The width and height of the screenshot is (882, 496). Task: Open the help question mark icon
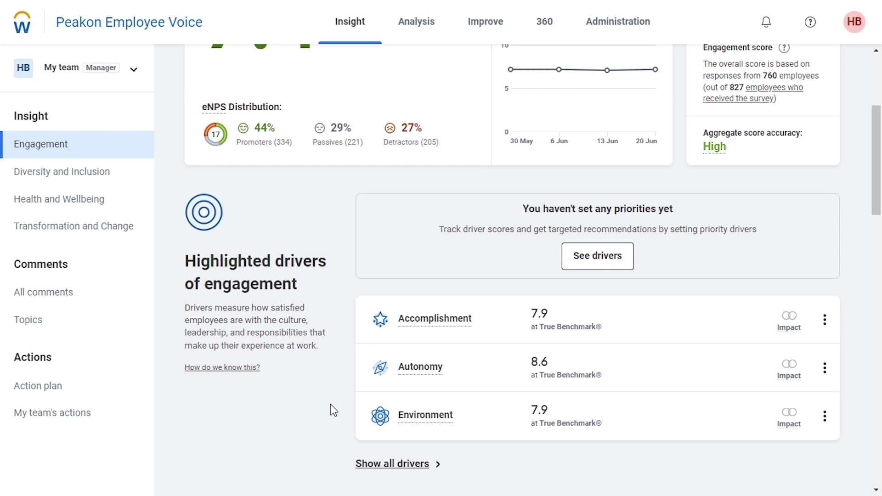810,22
